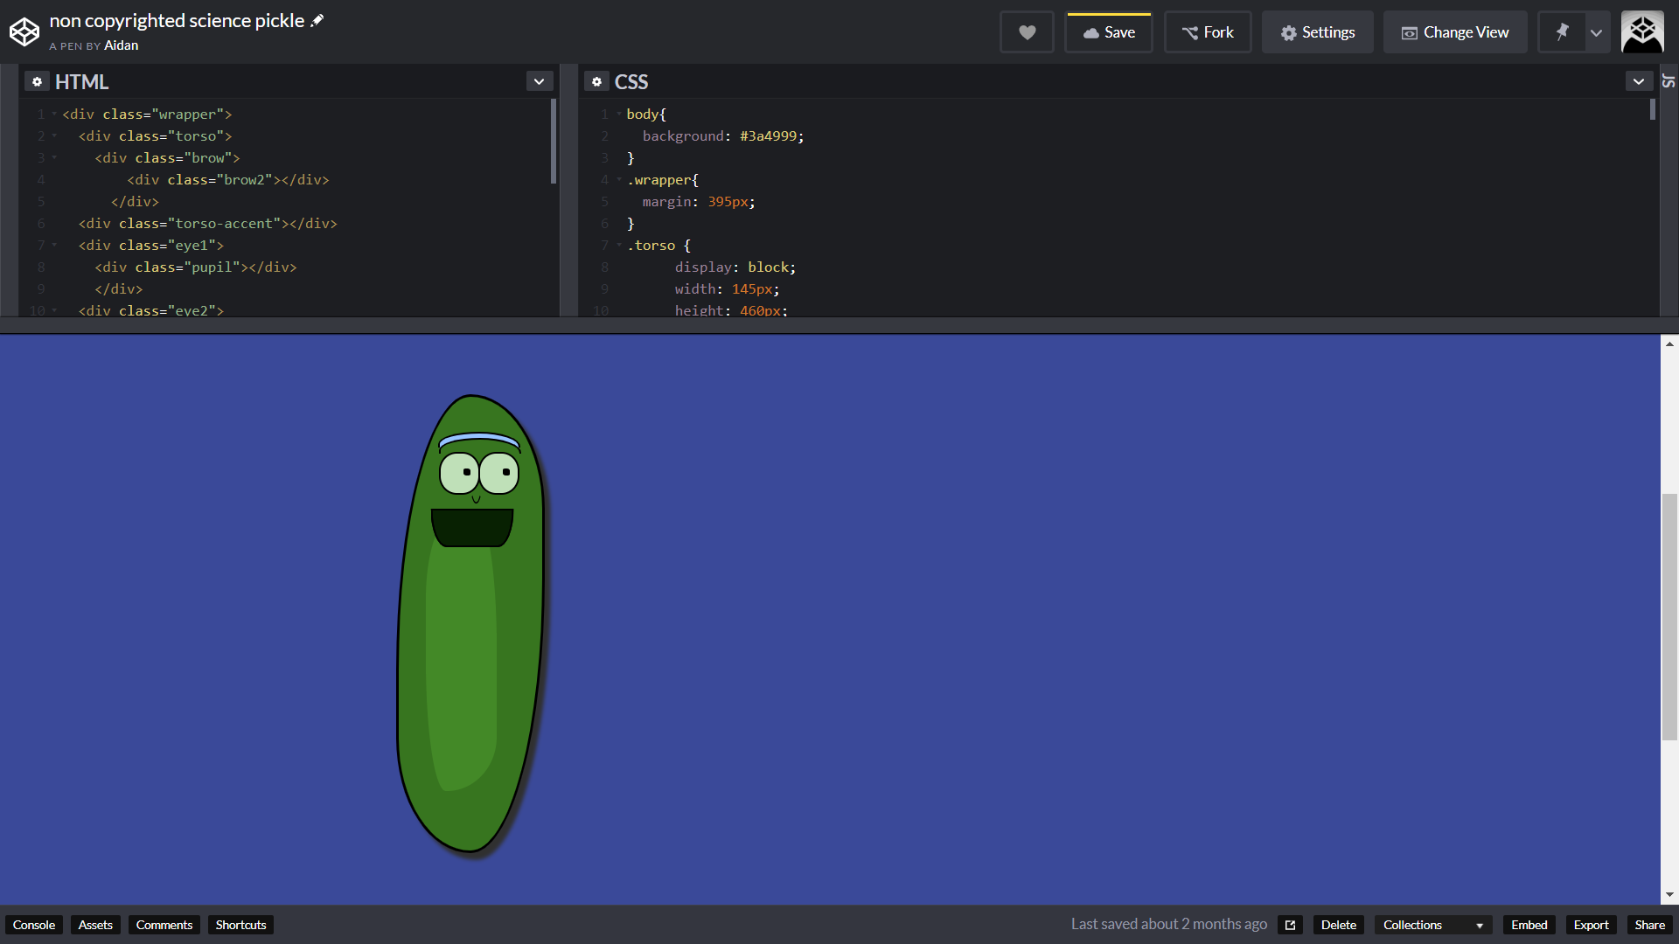Click the Export button
The height and width of the screenshot is (944, 1679).
(1589, 925)
